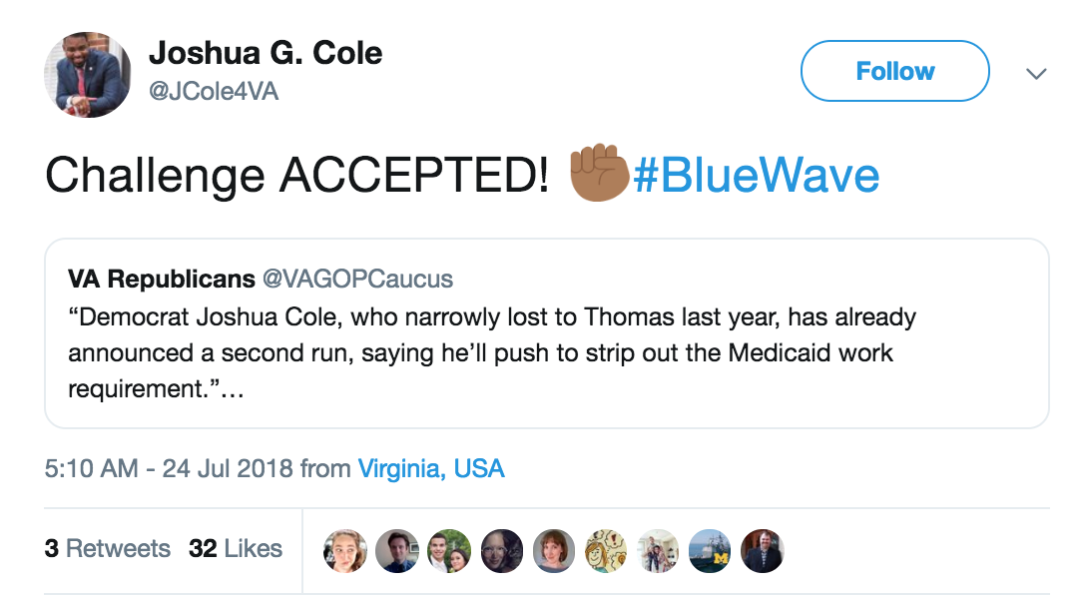Image resolution: width=1088 pixels, height=601 pixels.
Task: Open the quoted VA Republicans tweet
Action: [x=546, y=333]
